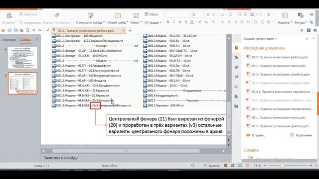Select slide 2 thumbnail
Screen dimensions: 319x179
click(x=22, y=84)
